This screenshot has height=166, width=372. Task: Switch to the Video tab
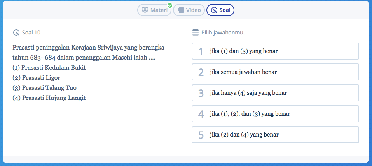193,10
